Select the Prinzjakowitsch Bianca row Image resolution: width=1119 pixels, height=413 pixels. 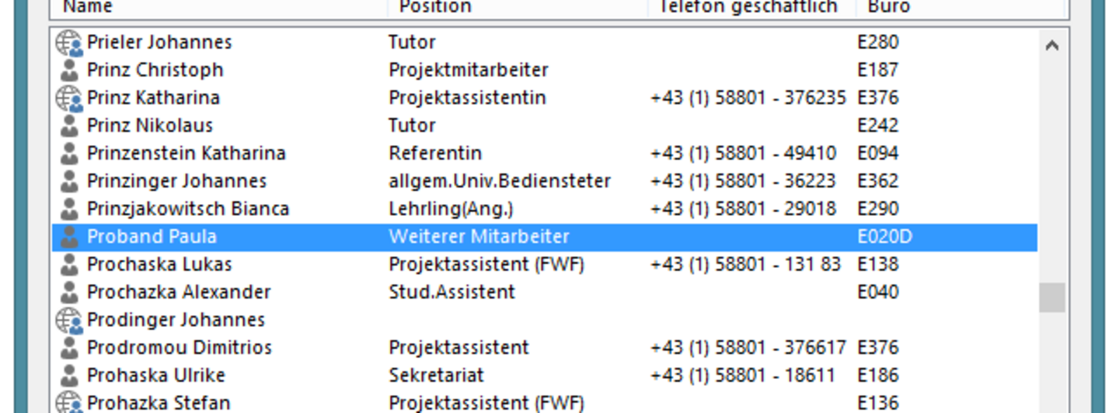point(545,209)
